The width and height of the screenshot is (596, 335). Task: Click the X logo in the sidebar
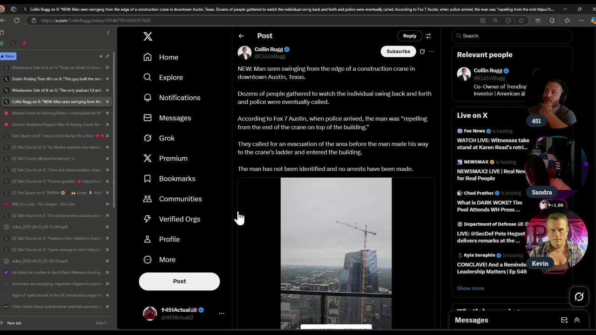click(148, 36)
